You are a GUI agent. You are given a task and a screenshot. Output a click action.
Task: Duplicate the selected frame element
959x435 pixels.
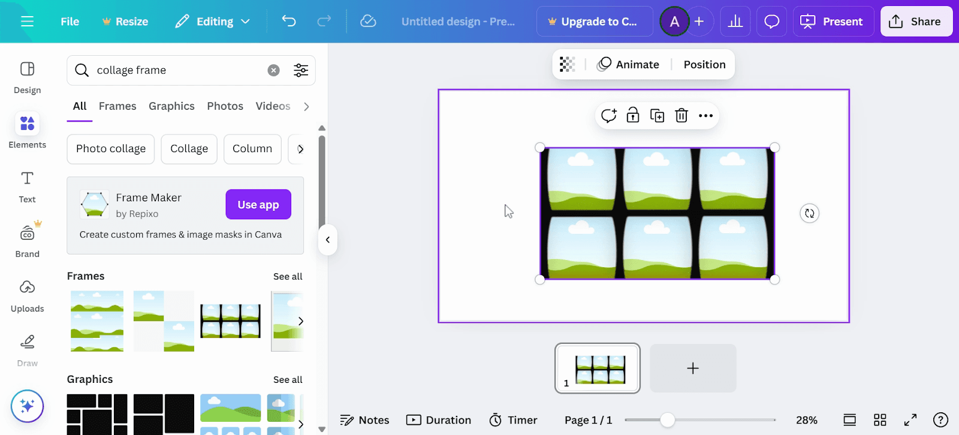pyautogui.click(x=658, y=116)
